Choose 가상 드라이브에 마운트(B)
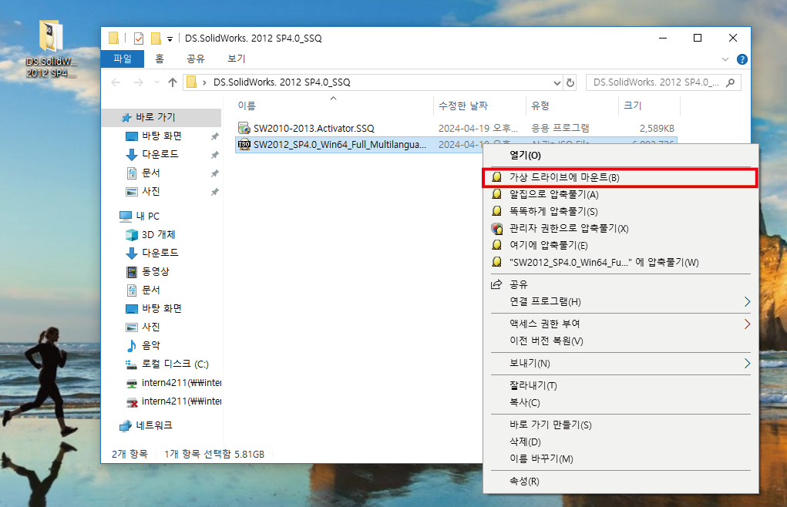The height and width of the screenshot is (507, 787). coord(621,177)
